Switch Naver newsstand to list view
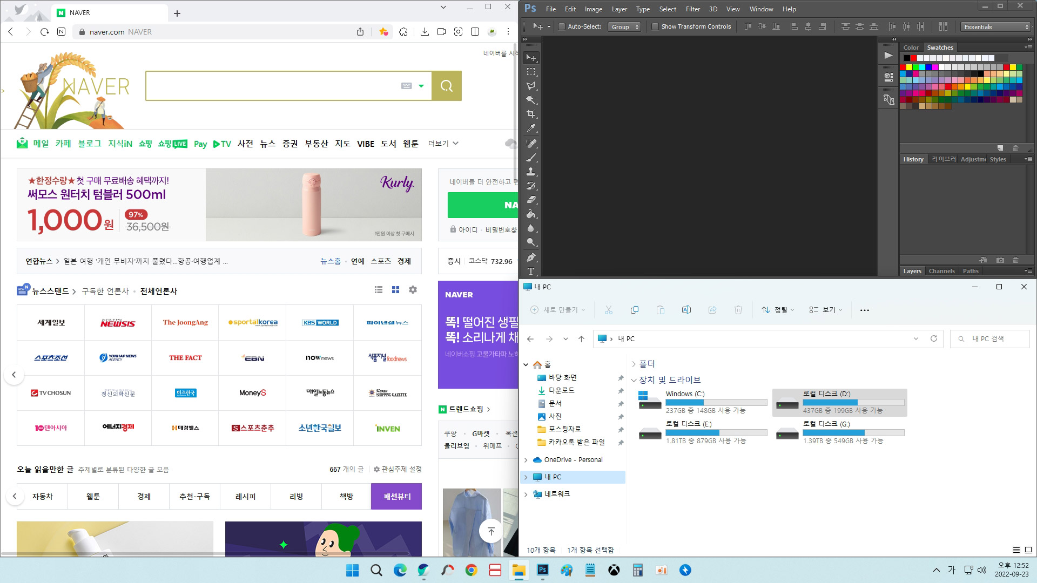The height and width of the screenshot is (583, 1037). pos(378,290)
